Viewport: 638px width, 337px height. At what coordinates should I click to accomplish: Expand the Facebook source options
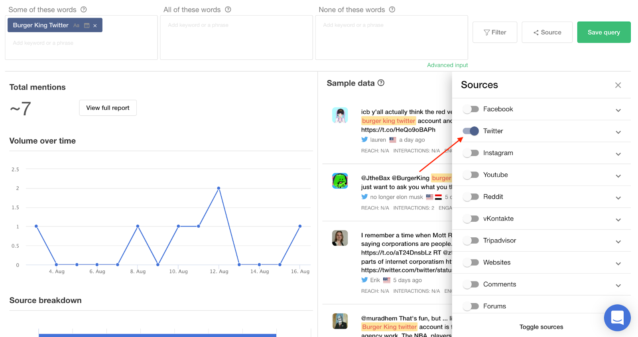(618, 110)
